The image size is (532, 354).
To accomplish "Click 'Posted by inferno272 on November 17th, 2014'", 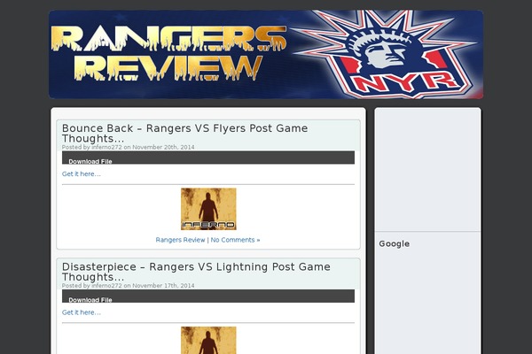I will [129, 286].
